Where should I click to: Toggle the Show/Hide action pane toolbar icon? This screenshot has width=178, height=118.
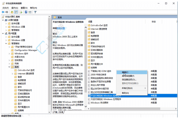(30, 12)
